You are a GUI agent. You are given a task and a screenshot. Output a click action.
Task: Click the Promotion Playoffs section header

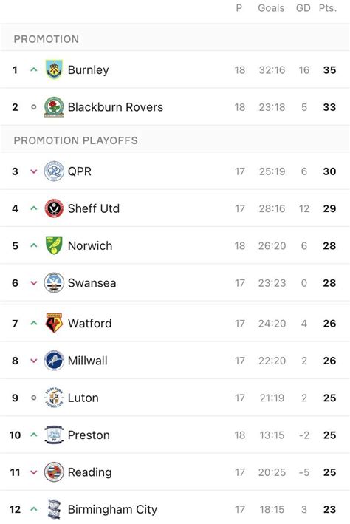(75, 140)
